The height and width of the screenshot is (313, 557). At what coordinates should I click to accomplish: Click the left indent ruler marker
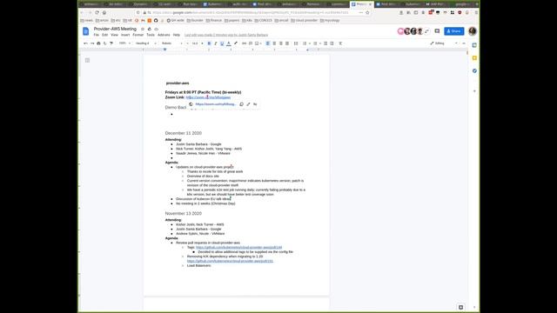164,50
